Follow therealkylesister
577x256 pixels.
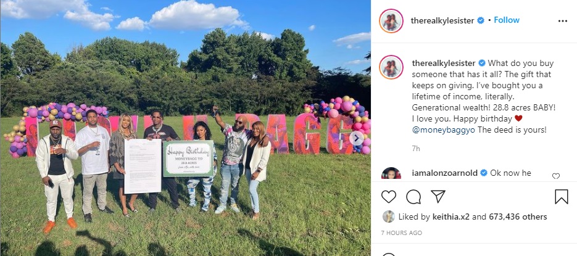coord(507,20)
